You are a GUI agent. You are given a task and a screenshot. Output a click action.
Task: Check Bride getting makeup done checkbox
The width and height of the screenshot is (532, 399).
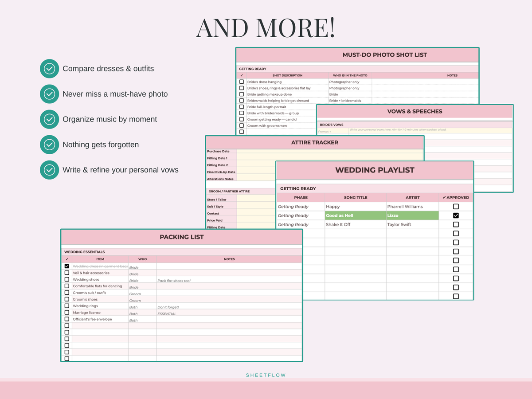point(242,94)
